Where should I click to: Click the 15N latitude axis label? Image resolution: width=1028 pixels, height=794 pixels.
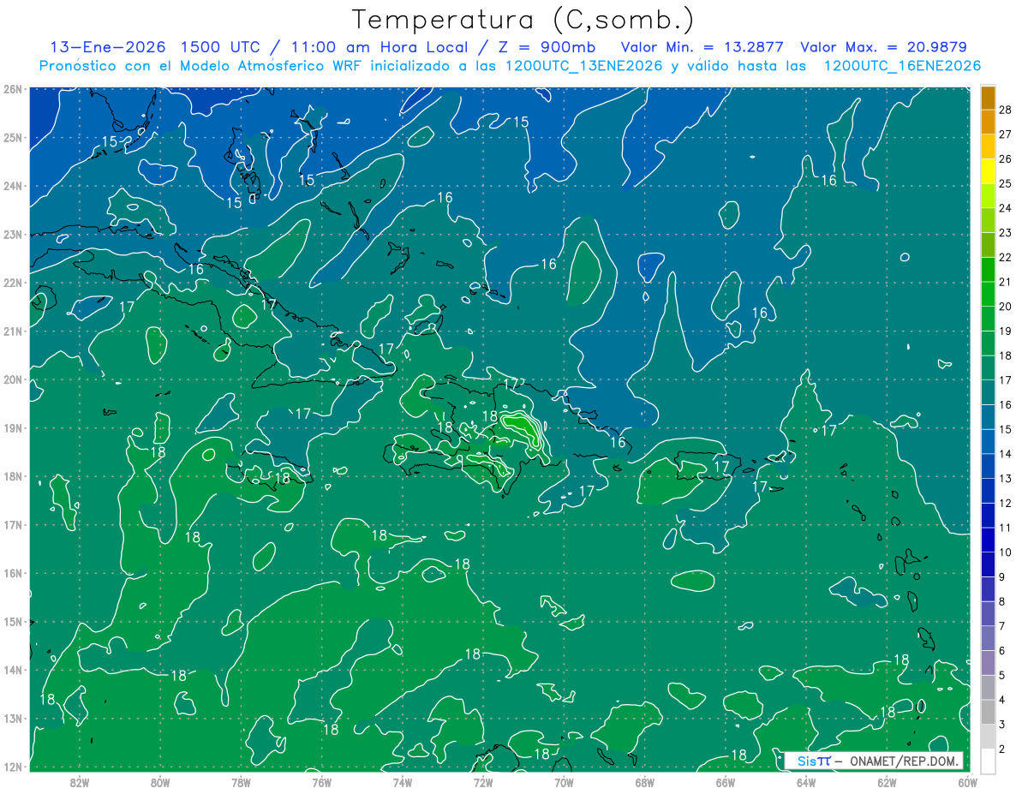pos(12,622)
